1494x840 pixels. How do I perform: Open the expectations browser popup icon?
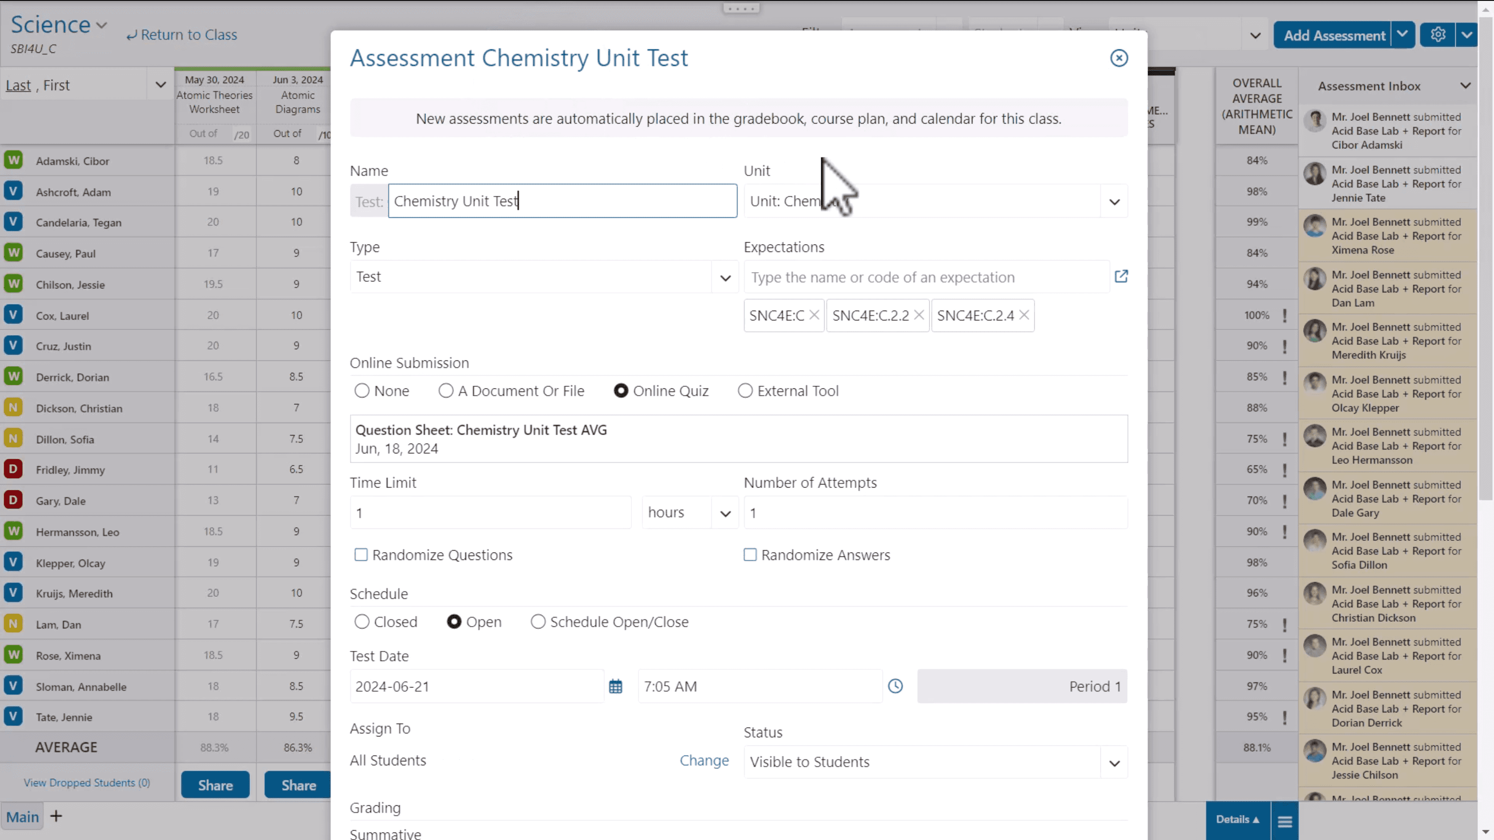click(1121, 276)
